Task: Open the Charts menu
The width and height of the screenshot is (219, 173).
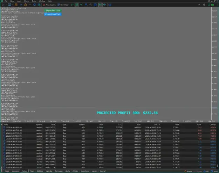Action: tap(26, 1)
